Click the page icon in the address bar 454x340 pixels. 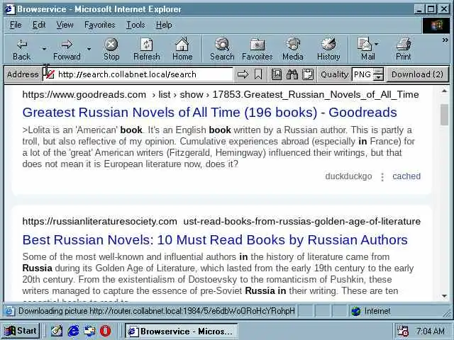[x=50, y=74]
